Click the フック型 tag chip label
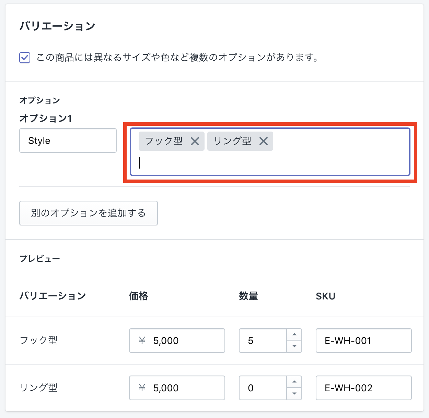This screenshot has width=429, height=418. [x=164, y=141]
